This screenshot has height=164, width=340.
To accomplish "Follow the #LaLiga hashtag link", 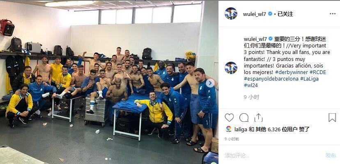I will tap(309, 79).
